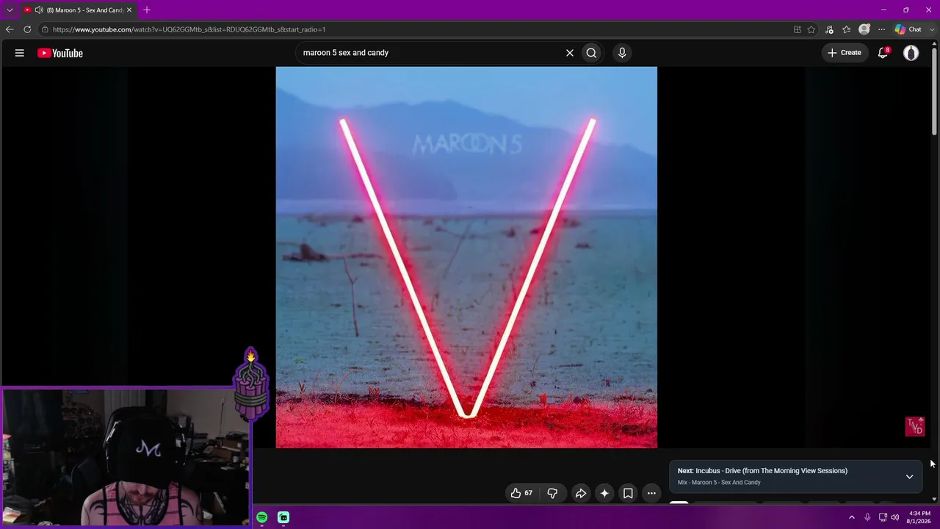The image size is (940, 529).
Task: Select the Maroon 5 - Sex And Candy tab
Action: tap(78, 10)
